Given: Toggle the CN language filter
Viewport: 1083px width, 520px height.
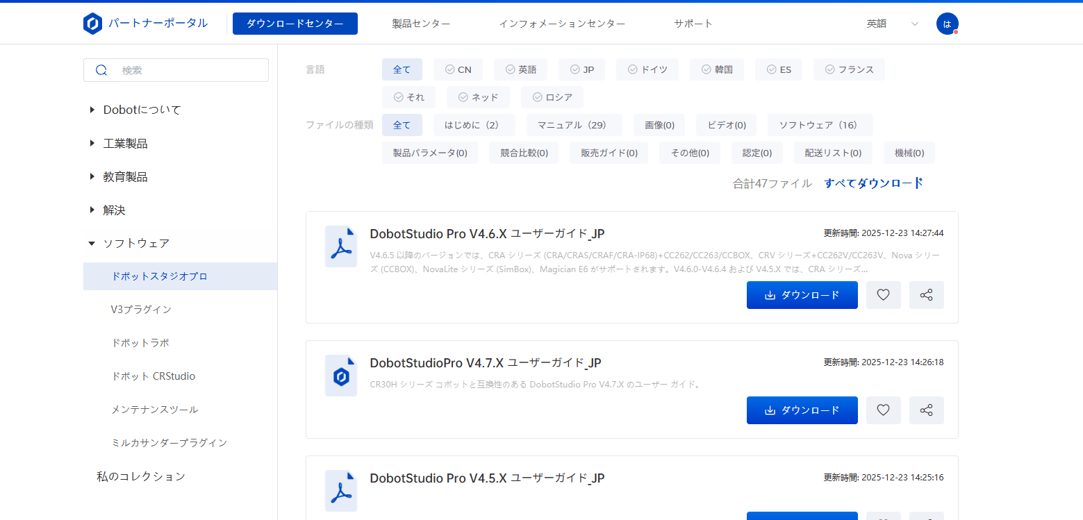Looking at the screenshot, I should (x=458, y=69).
